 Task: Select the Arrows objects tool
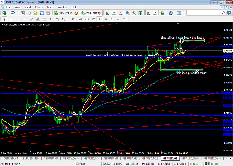coord(63,19)
